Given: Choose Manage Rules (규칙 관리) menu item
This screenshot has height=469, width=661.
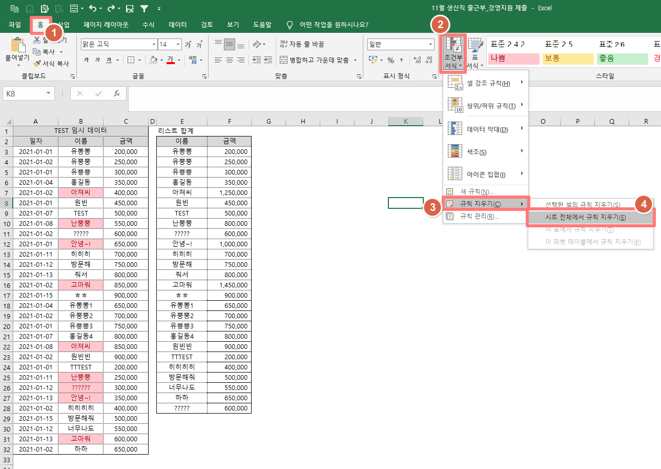Looking at the screenshot, I should coord(486,217).
